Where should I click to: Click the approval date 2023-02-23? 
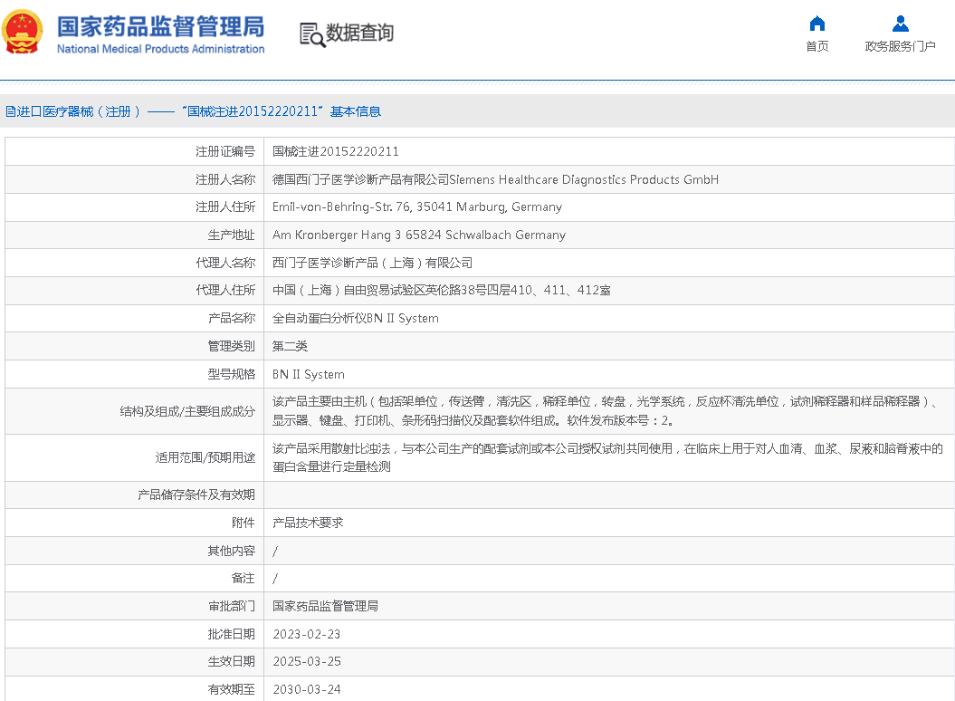pyautogui.click(x=306, y=634)
